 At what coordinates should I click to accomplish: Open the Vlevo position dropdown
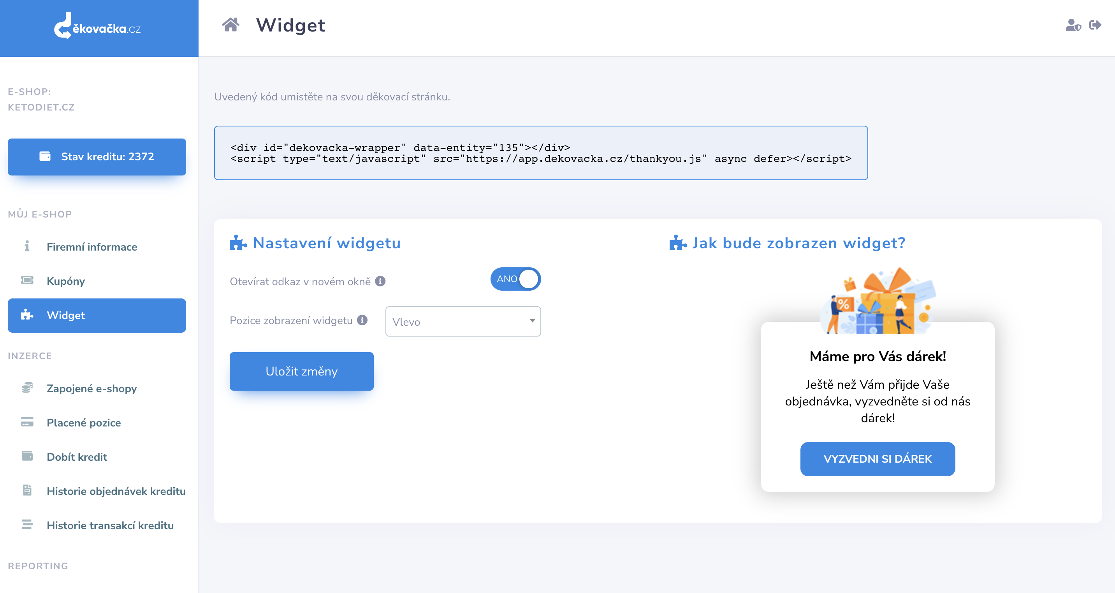click(x=463, y=321)
